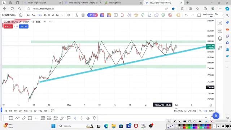Collapse the bottom panel chevron

[x=206, y=118]
